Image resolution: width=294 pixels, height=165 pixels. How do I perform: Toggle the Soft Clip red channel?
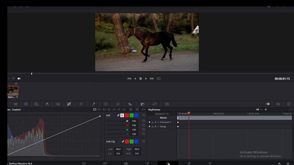pyautogui.click(x=127, y=142)
